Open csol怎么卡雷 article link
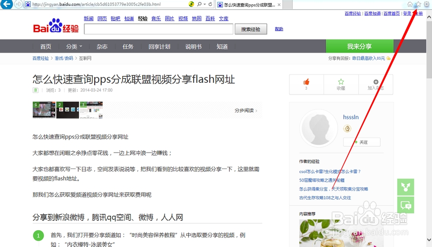The width and height of the screenshot is (432, 247). [330, 172]
